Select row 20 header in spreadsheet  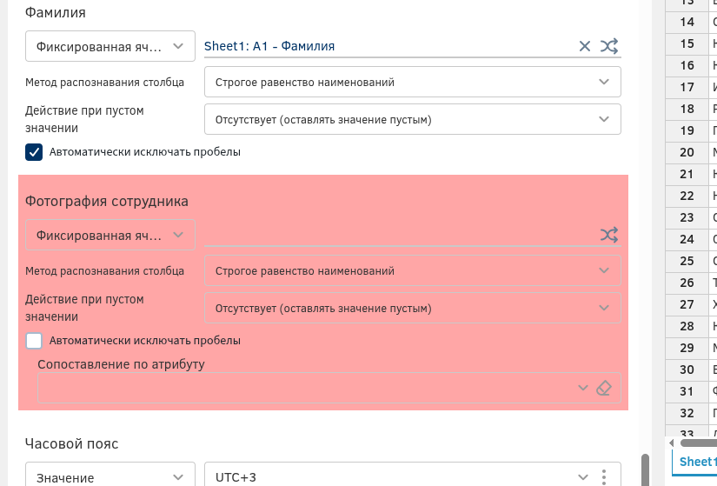pos(687,152)
